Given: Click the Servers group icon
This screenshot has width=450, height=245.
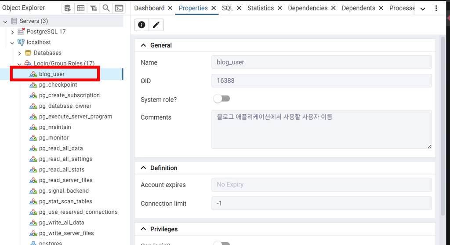Looking at the screenshot, I should [x=14, y=21].
